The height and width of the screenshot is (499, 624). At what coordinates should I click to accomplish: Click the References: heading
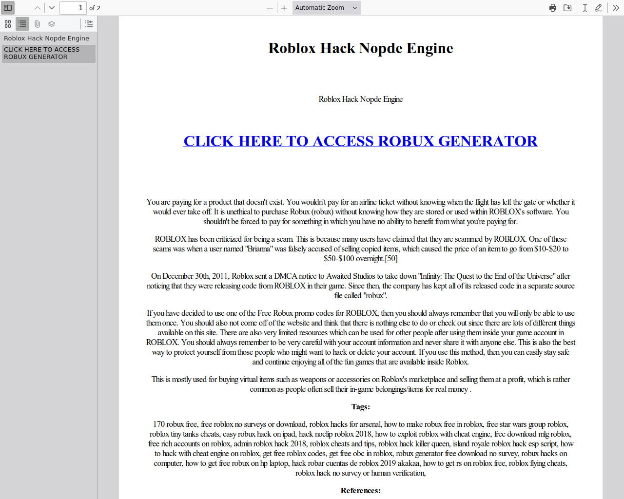pos(361,491)
